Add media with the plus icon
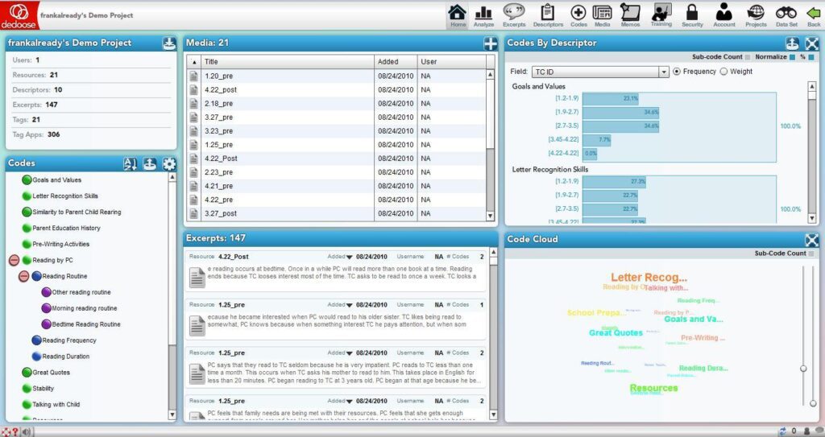 pos(491,43)
